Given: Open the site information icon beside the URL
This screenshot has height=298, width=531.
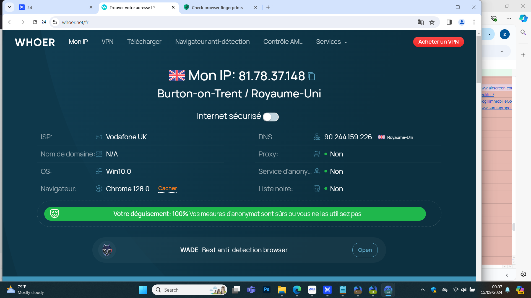Looking at the screenshot, I should [55, 22].
